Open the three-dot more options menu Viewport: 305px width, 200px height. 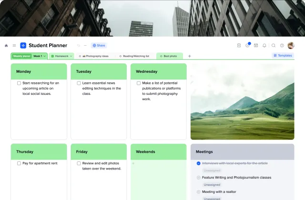click(x=85, y=46)
